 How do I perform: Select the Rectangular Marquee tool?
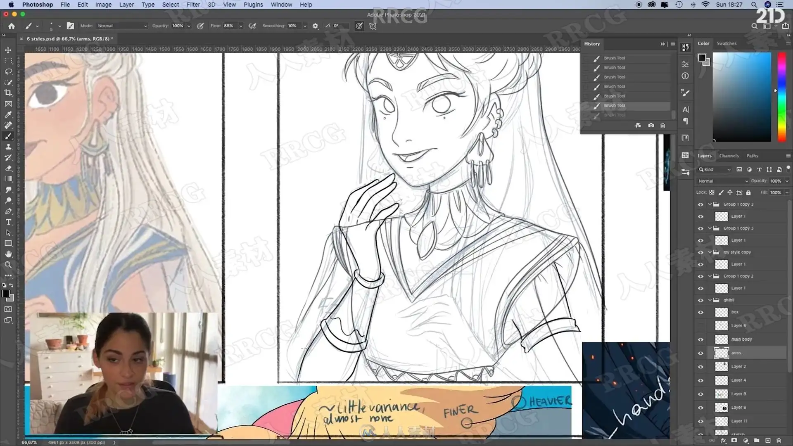(x=8, y=61)
